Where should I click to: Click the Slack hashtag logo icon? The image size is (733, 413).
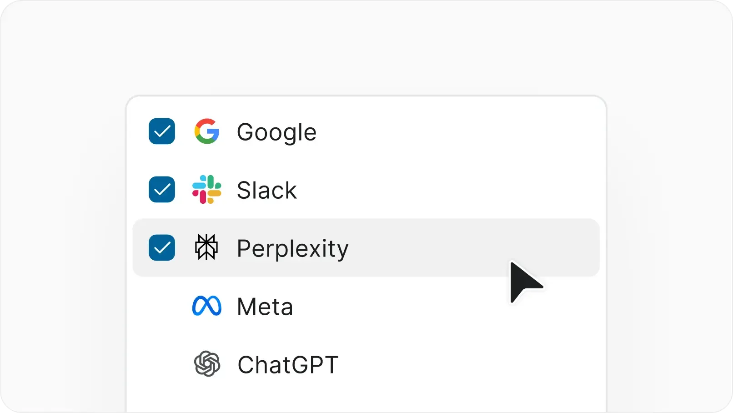207,190
